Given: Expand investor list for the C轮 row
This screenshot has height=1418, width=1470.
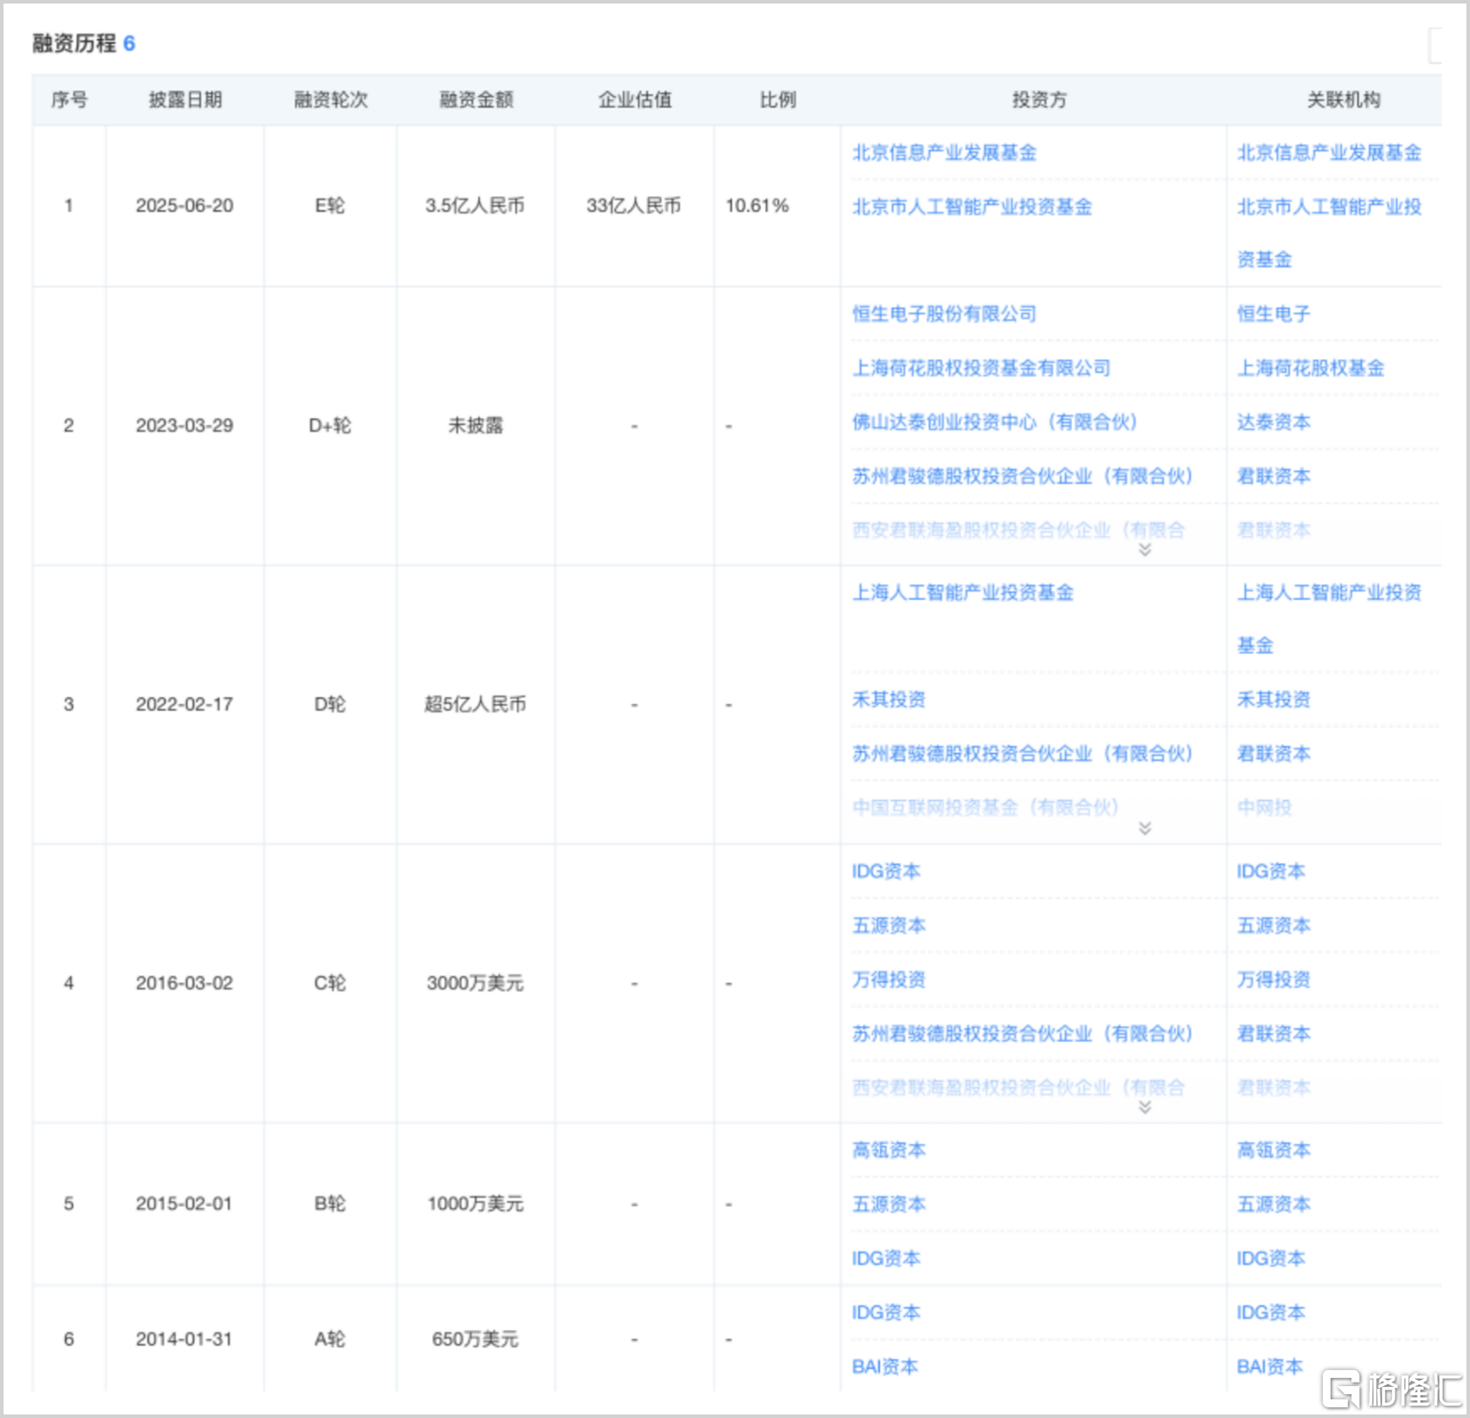Looking at the screenshot, I should click(1145, 1108).
